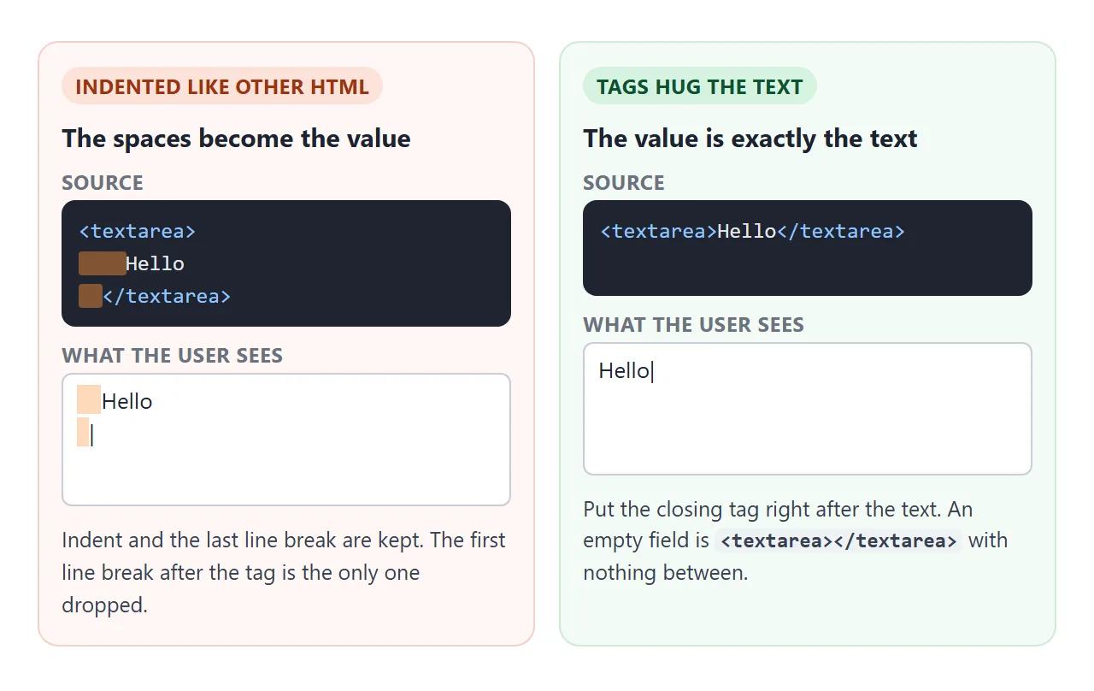
Task: Click 'WHAT THE USER SEES' label in green card
Action: [694, 325]
